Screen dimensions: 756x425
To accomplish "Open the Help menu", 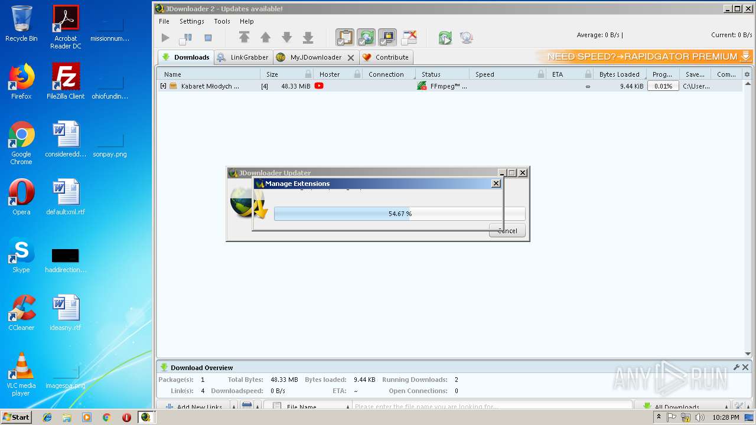I will pyautogui.click(x=247, y=21).
